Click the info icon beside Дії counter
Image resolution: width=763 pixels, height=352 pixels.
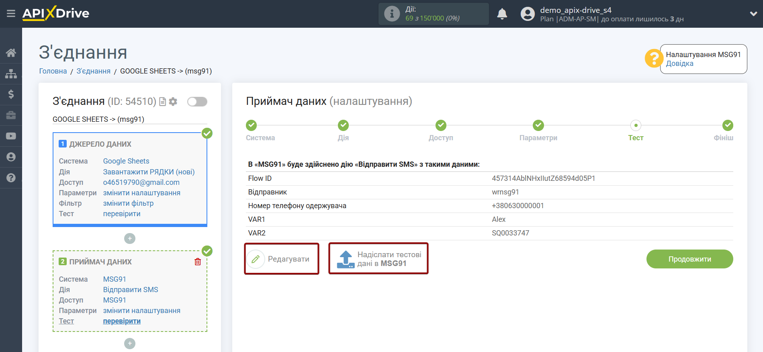(392, 14)
